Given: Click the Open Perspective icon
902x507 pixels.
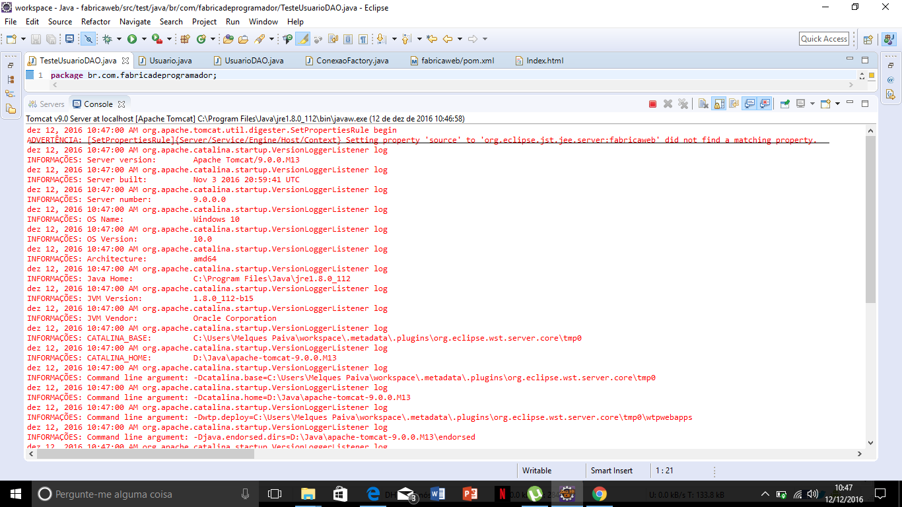Looking at the screenshot, I should click(x=868, y=40).
